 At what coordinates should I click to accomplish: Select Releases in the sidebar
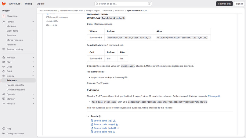click(x=18, y=80)
